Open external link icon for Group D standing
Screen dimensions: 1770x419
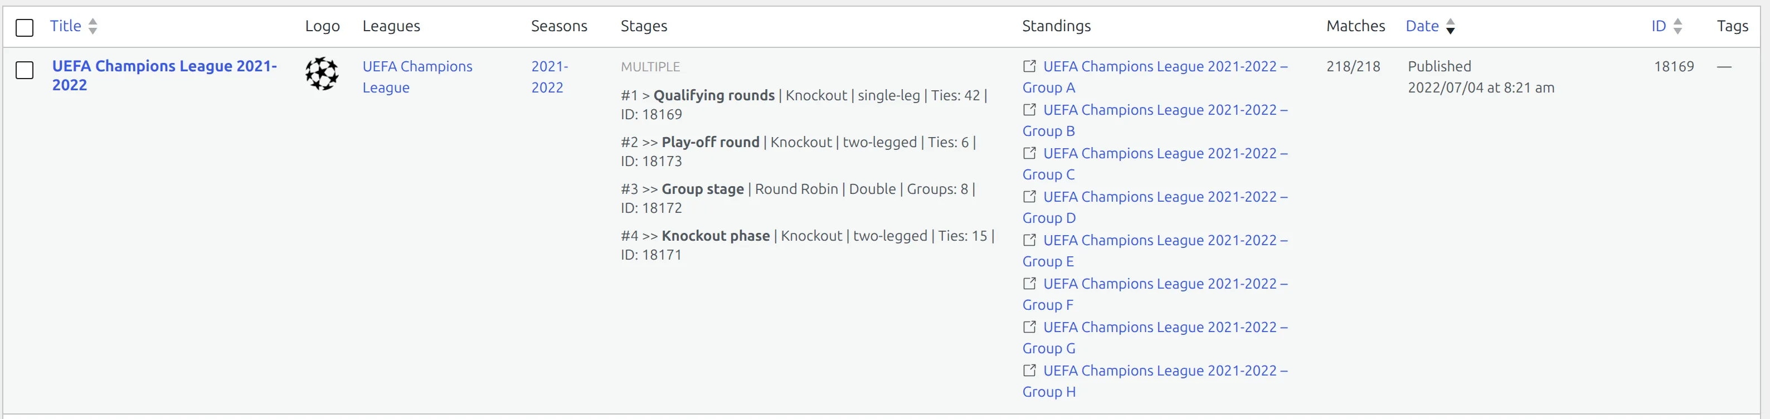point(1029,197)
